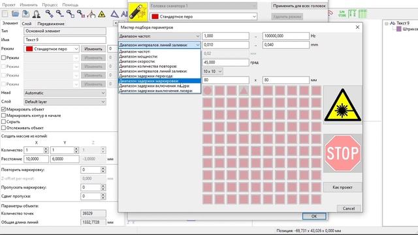This screenshot has height=235, width=418.
Task: Click Cancel in the parameter wizard
Action: [x=349, y=208]
